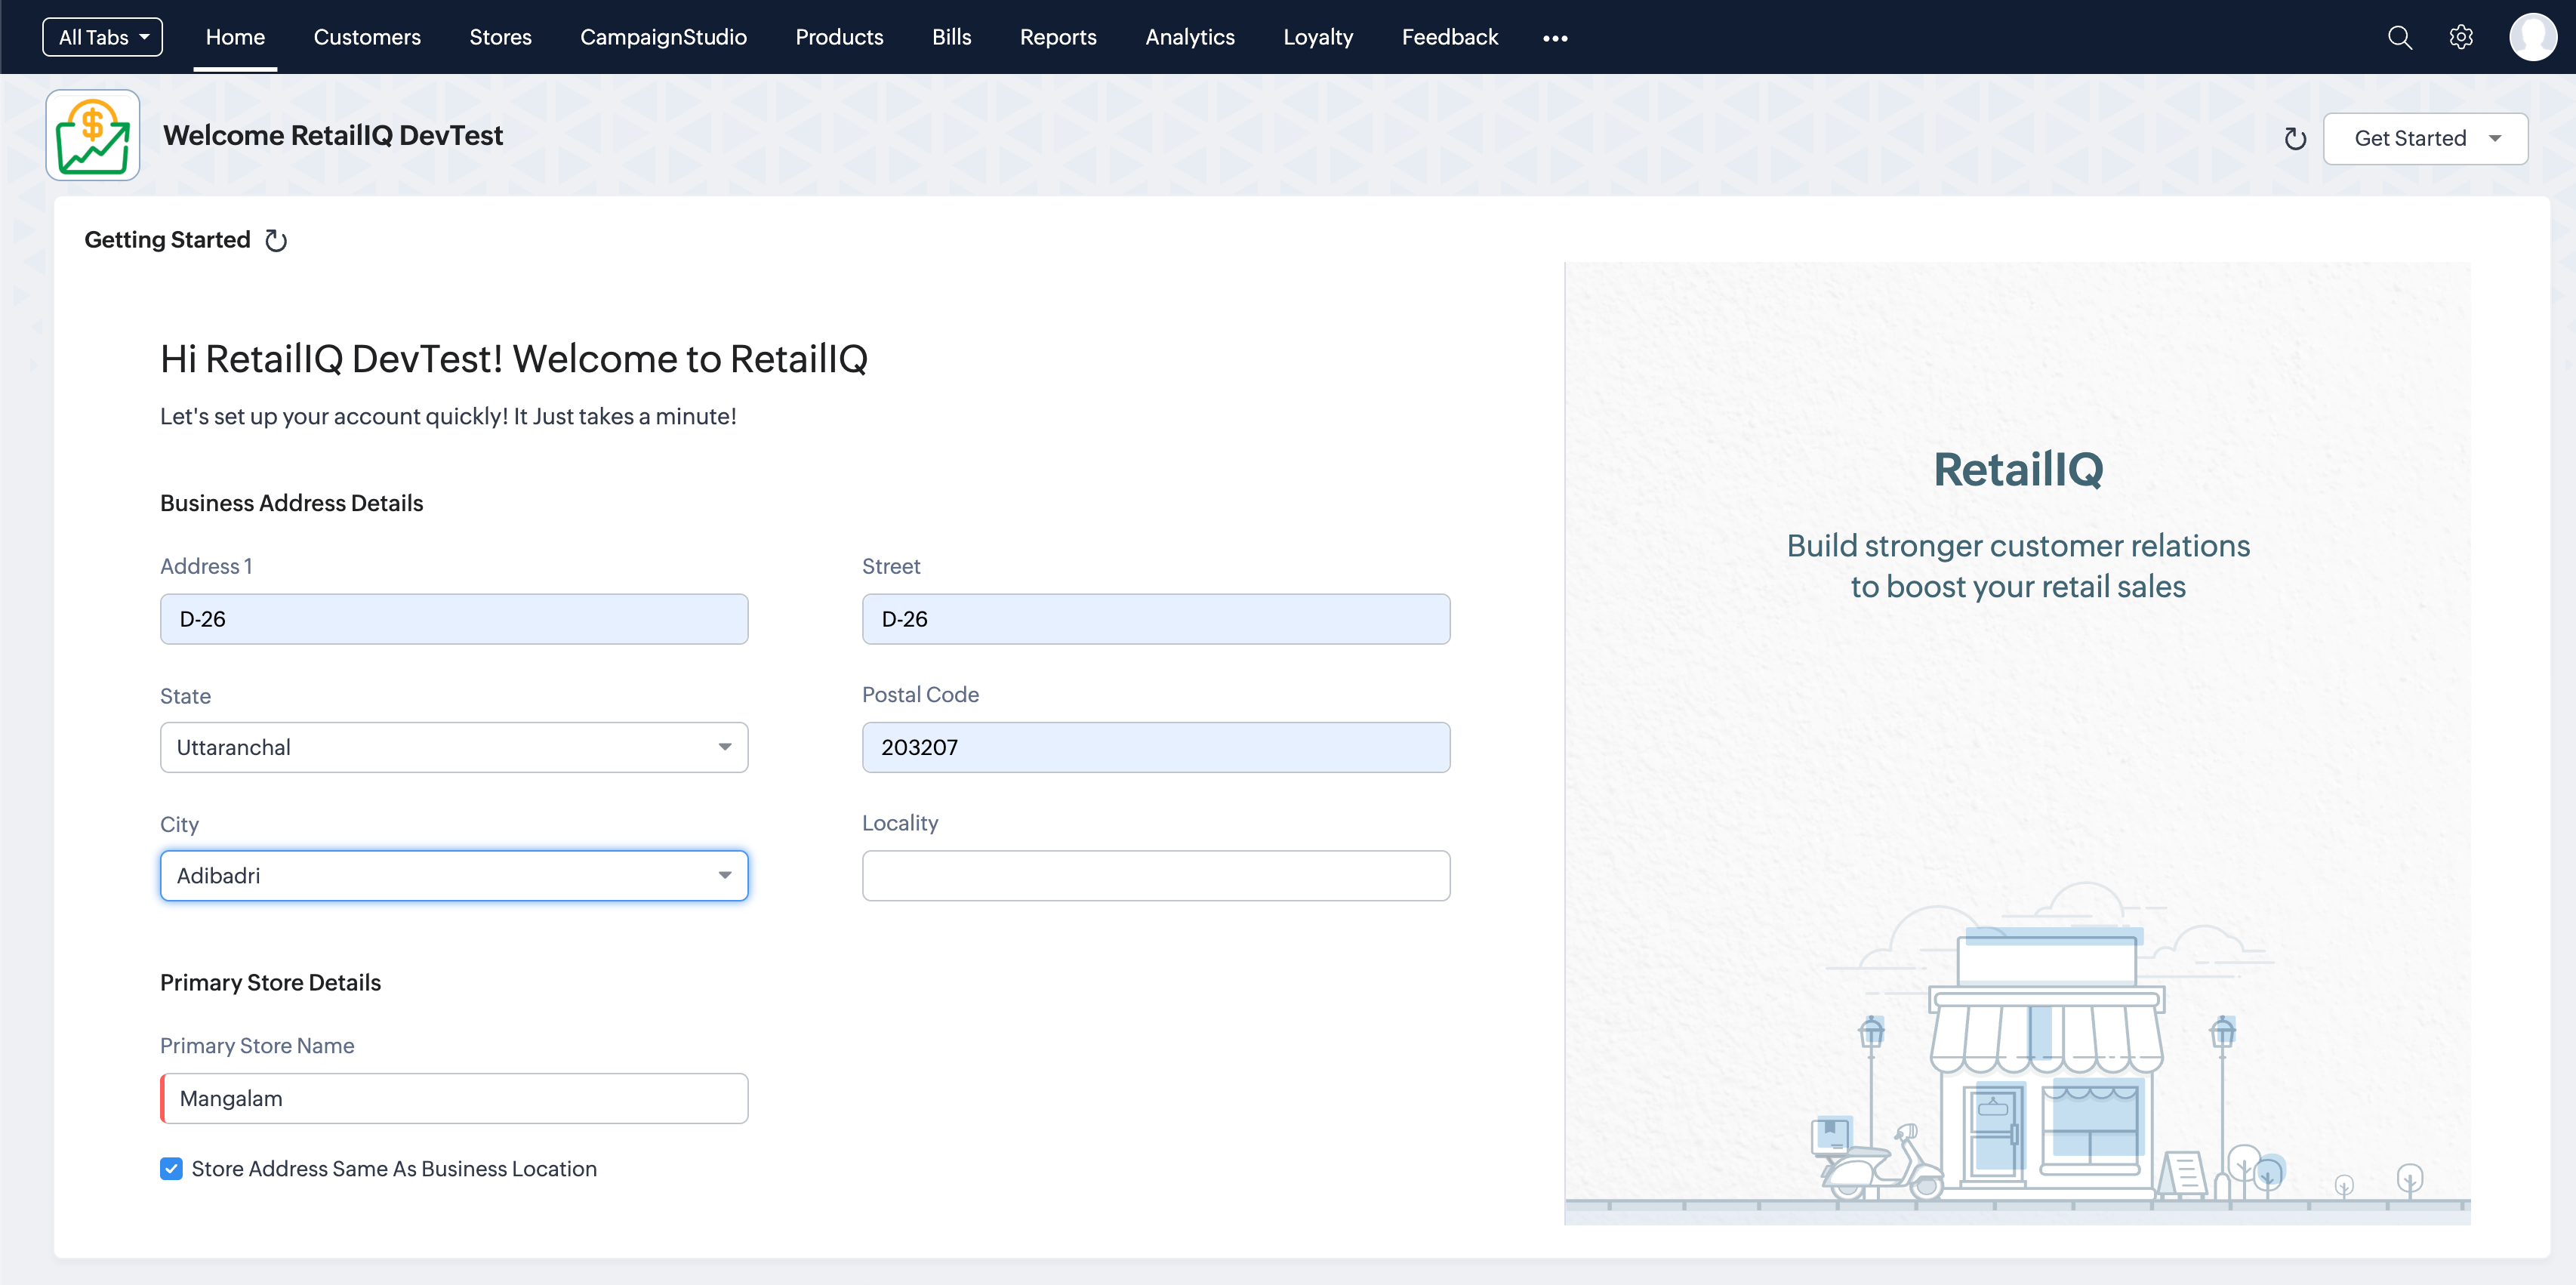Click the RetailIQ app logo icon

point(93,135)
